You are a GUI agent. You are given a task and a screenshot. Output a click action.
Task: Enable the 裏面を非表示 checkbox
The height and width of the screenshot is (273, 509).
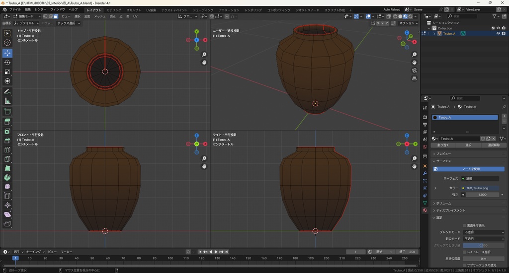464,225
